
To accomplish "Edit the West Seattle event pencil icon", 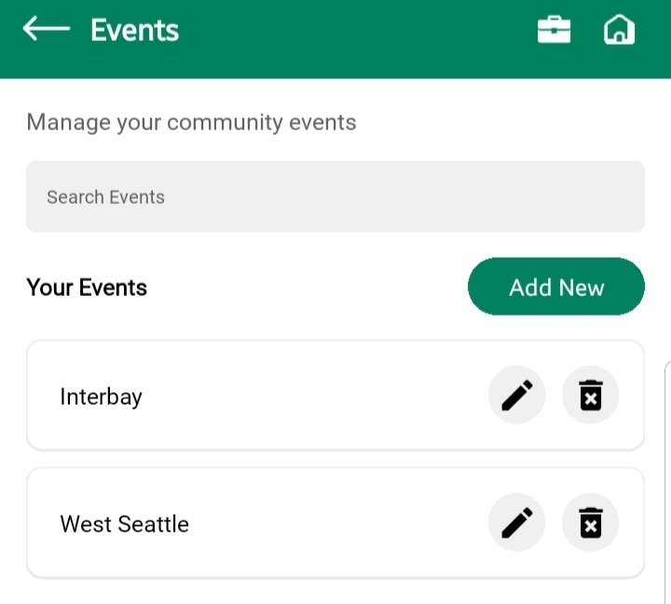I will pyautogui.click(x=516, y=523).
